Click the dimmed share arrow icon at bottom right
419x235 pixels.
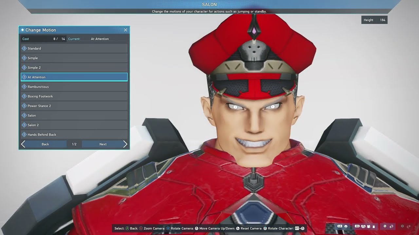408,227
